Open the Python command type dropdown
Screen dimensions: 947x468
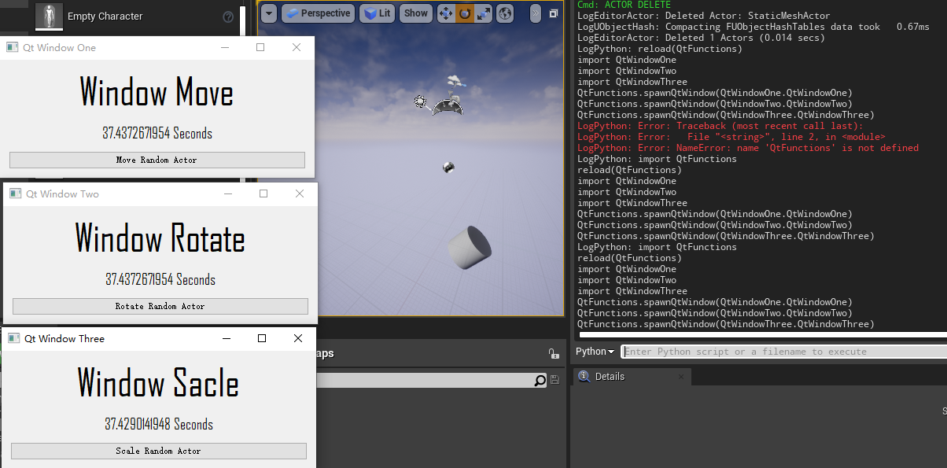point(595,352)
